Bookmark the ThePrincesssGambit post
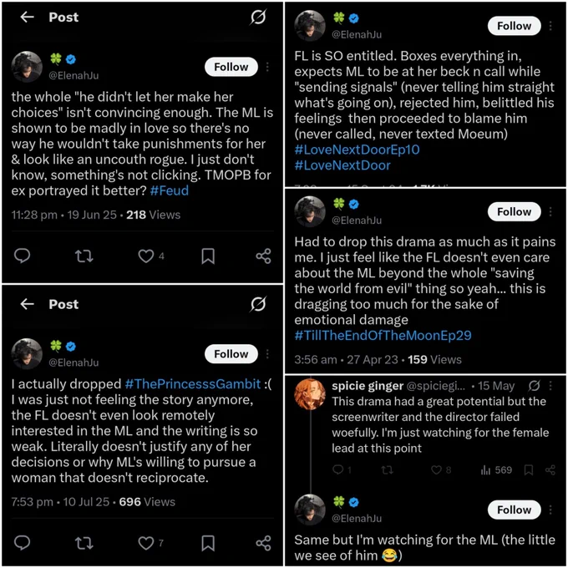The width and height of the screenshot is (568, 568). [x=208, y=543]
